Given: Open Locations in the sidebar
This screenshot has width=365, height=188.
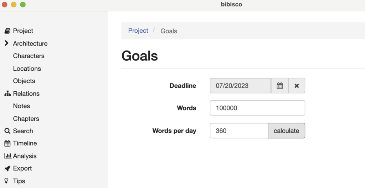Looking at the screenshot, I should [x=27, y=69].
